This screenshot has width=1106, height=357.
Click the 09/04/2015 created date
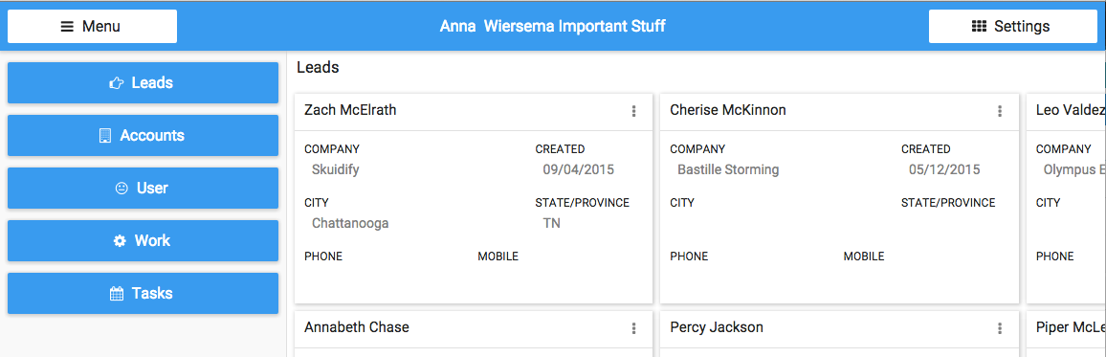coord(579,169)
